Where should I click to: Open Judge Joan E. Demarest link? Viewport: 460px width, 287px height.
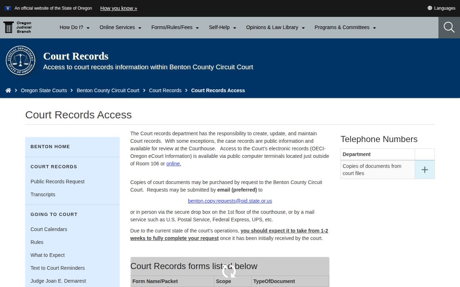point(58,281)
